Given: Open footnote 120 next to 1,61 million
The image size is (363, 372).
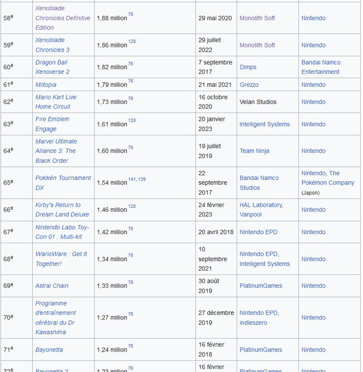Looking at the screenshot, I should coord(132,120).
